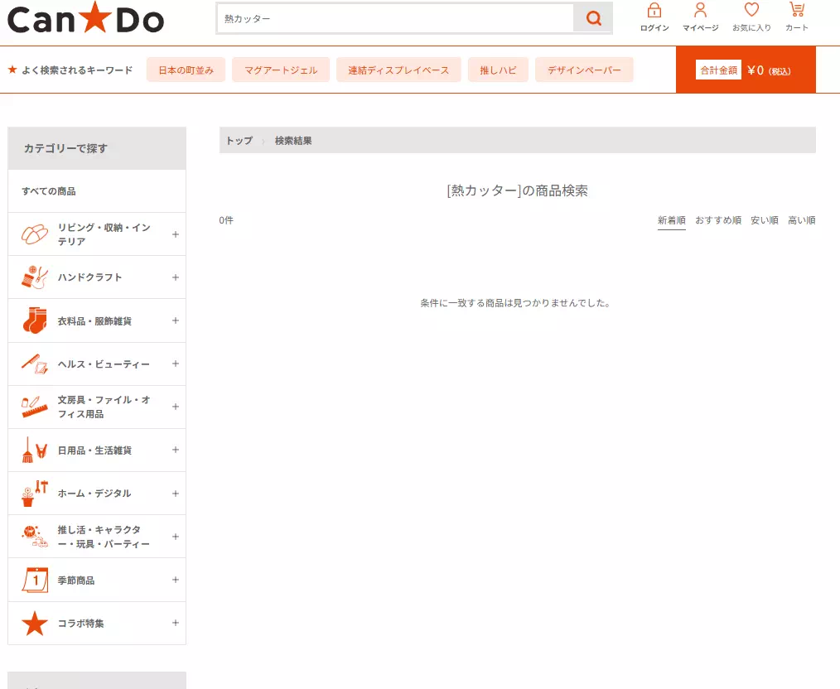Select the calendar icon for 季節商品
840x689 pixels.
[34, 580]
